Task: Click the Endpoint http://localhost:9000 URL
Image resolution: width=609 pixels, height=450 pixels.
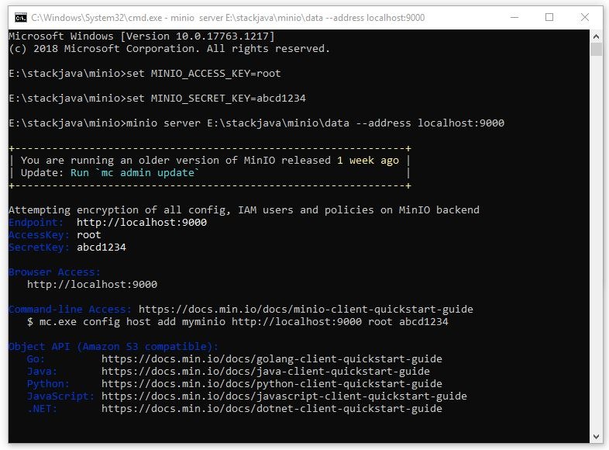Action: coord(141,223)
